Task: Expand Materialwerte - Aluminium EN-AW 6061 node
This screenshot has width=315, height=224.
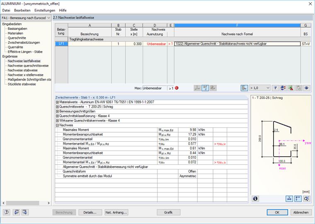Action: point(57,102)
